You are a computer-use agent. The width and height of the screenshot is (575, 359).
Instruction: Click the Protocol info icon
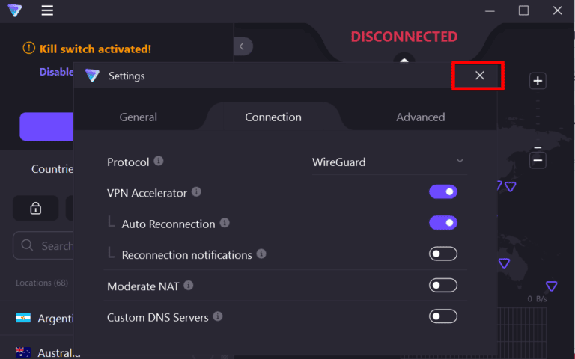point(159,162)
